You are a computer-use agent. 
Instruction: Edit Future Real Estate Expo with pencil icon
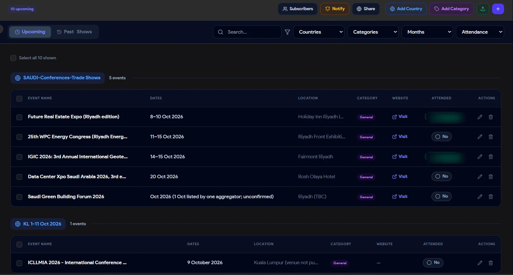click(480, 117)
